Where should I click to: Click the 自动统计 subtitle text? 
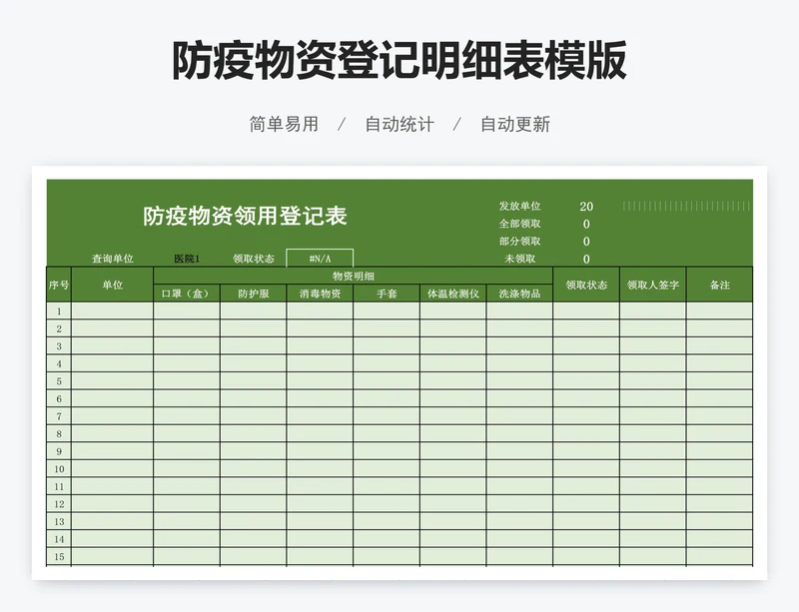tap(399, 124)
